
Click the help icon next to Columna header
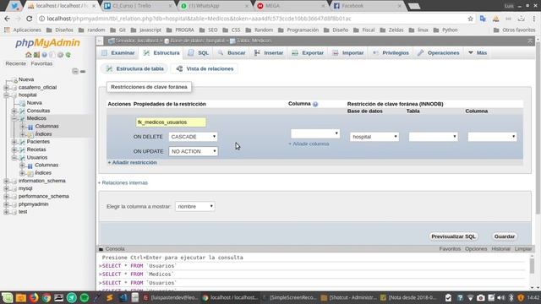coord(315,104)
